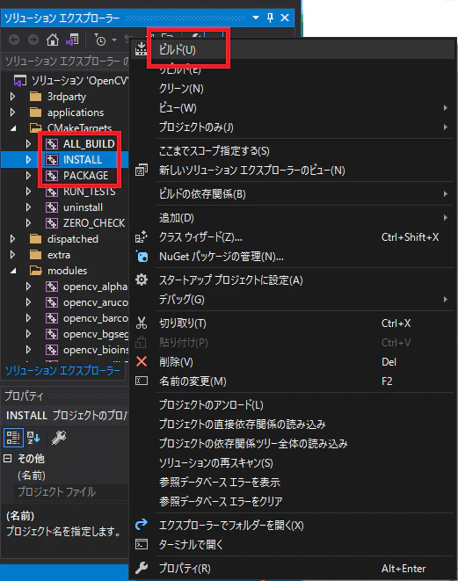Select the ソリューション 'OpenCV' root node

(x=65, y=80)
